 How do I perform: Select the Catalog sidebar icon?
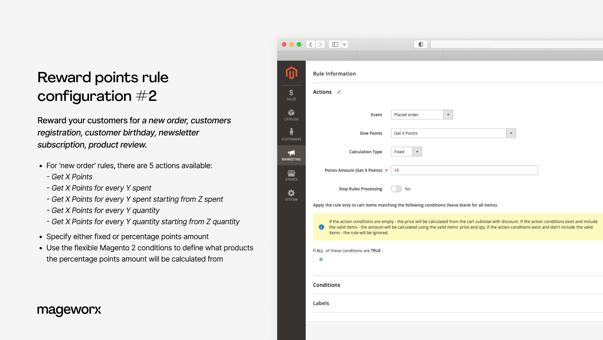[291, 115]
